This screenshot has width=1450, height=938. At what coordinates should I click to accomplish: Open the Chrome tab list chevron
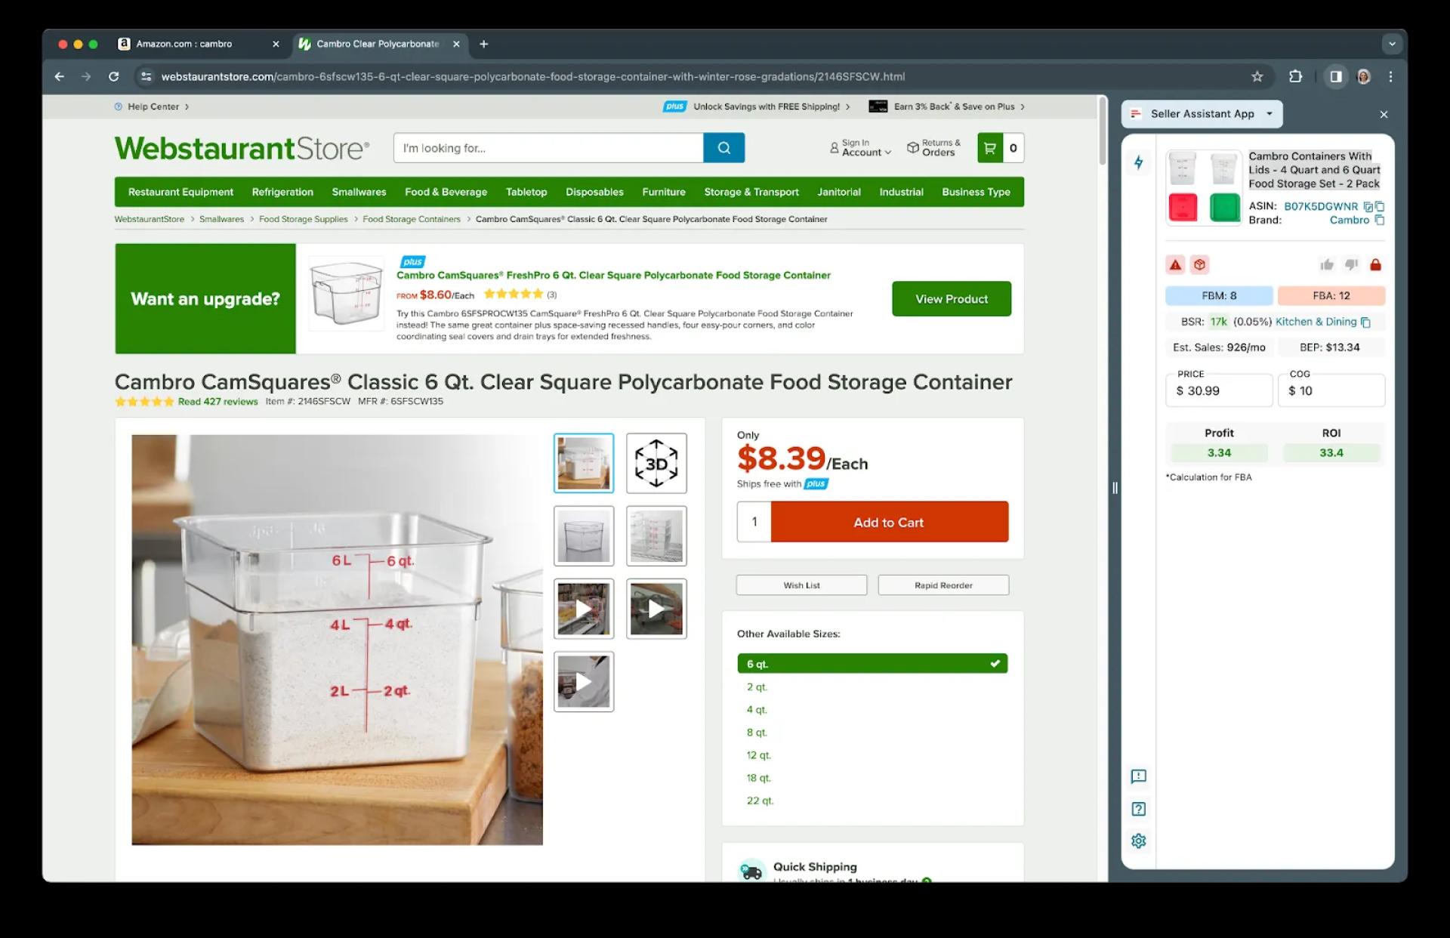[1391, 44]
